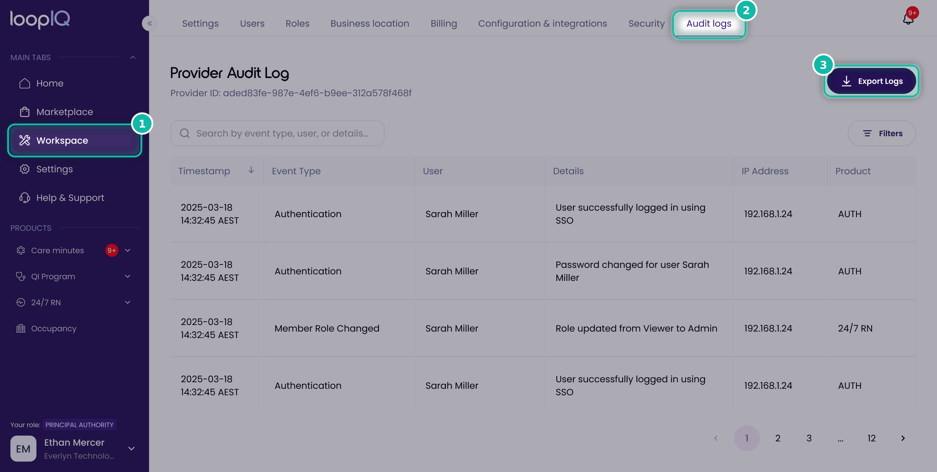Click the Care minutes 9+ badge
This screenshot has width=937, height=472.
click(x=112, y=250)
